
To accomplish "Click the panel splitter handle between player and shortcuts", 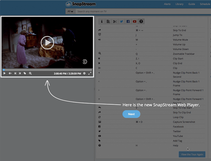I will [95, 89].
